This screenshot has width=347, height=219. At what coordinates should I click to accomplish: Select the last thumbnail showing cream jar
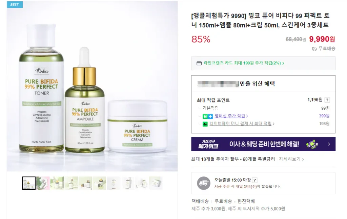tap(156, 183)
